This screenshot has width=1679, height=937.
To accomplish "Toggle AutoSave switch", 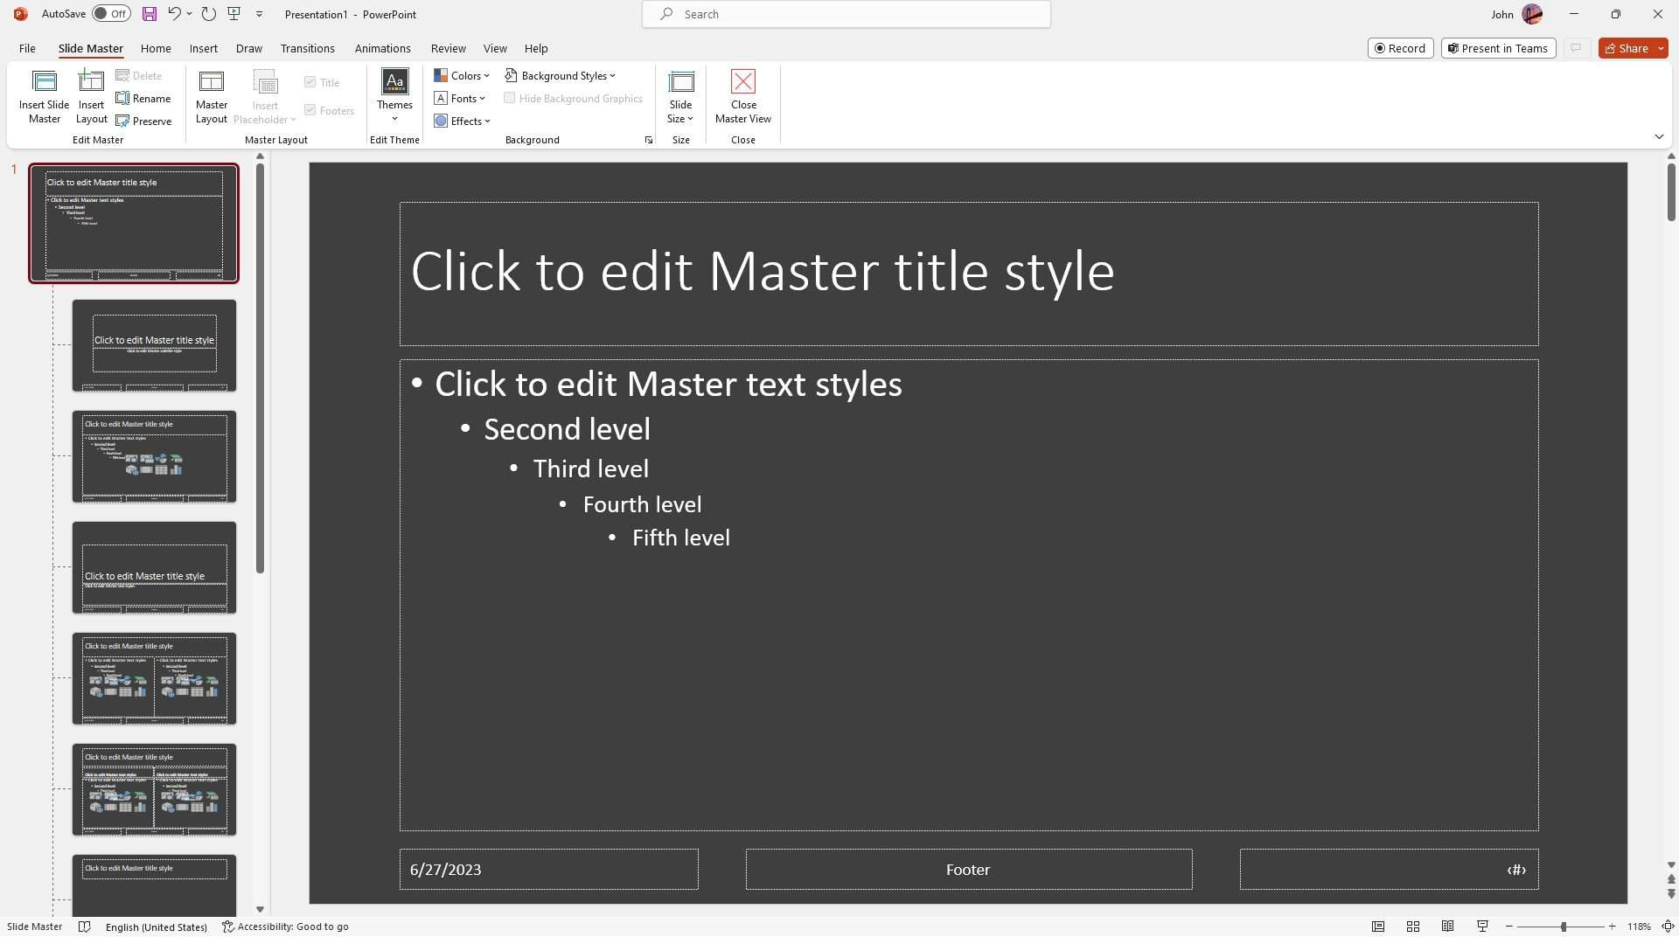I will [112, 14].
